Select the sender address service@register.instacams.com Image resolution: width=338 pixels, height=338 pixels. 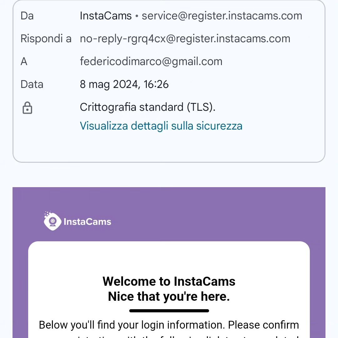click(x=222, y=16)
